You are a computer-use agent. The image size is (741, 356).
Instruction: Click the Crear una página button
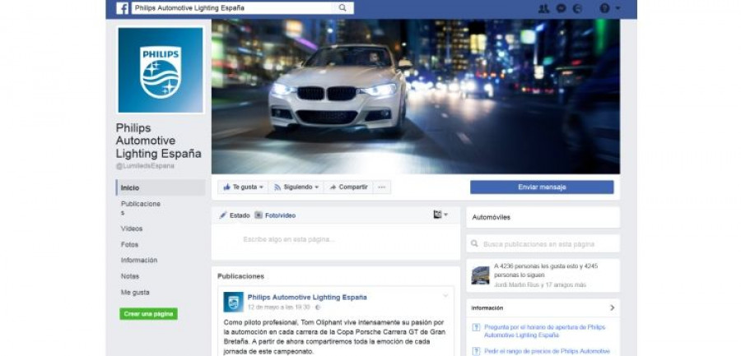(148, 314)
